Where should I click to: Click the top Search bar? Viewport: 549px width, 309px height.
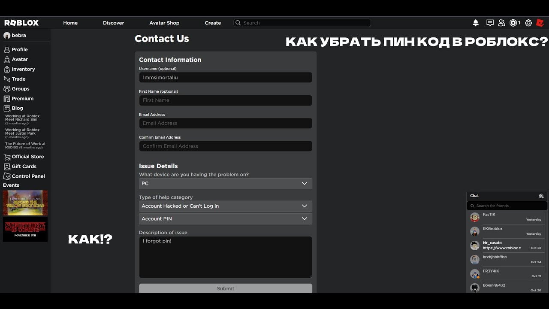[x=302, y=23]
